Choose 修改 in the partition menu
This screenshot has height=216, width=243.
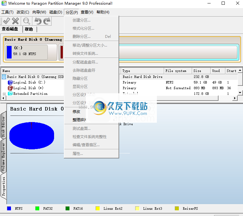pyautogui.click(x=91, y=112)
